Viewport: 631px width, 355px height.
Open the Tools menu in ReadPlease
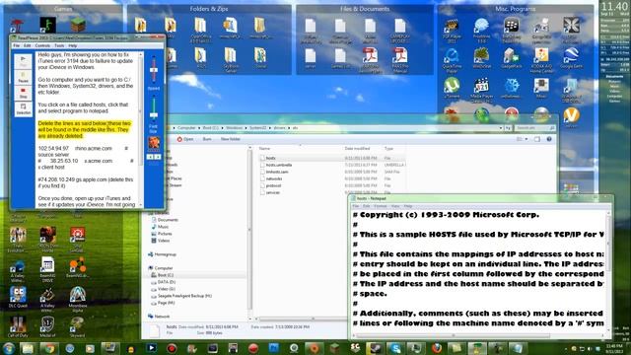[x=59, y=45]
